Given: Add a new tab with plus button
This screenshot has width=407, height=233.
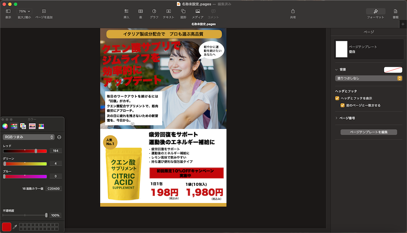Looking at the screenshot, I should pyautogui.click(x=403, y=24).
